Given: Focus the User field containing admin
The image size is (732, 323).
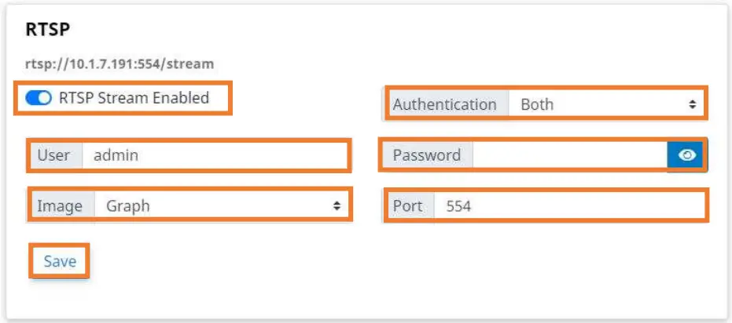Looking at the screenshot, I should click(x=214, y=155).
